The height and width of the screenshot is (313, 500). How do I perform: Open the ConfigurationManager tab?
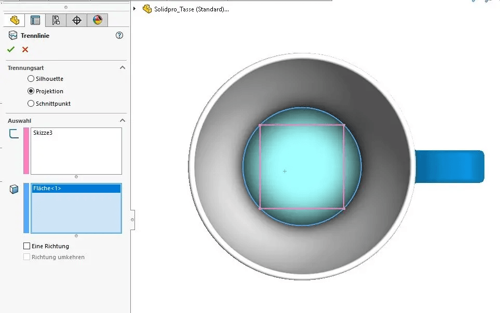coord(56,20)
